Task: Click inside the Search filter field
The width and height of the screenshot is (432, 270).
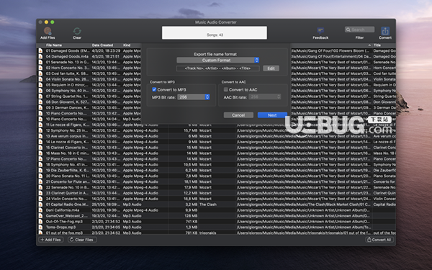Action: pos(359,30)
